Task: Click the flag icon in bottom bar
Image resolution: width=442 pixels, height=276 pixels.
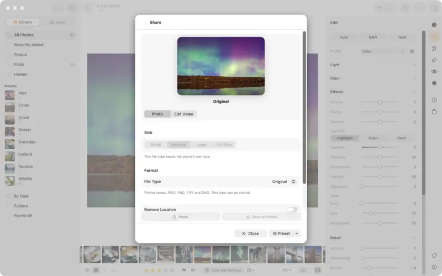Action: (x=184, y=270)
